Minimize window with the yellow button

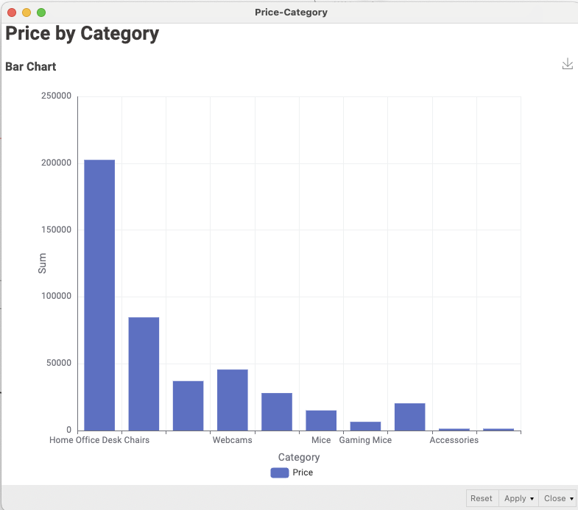(27, 13)
